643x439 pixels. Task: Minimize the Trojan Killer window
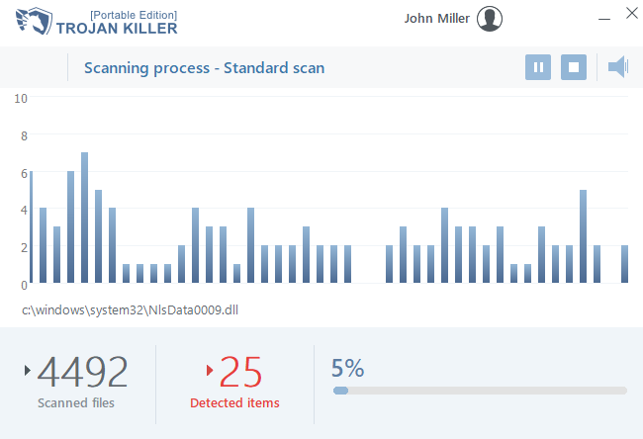pyautogui.click(x=604, y=19)
